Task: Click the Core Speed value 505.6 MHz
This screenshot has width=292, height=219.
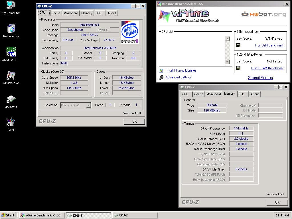Action: pos(74,78)
